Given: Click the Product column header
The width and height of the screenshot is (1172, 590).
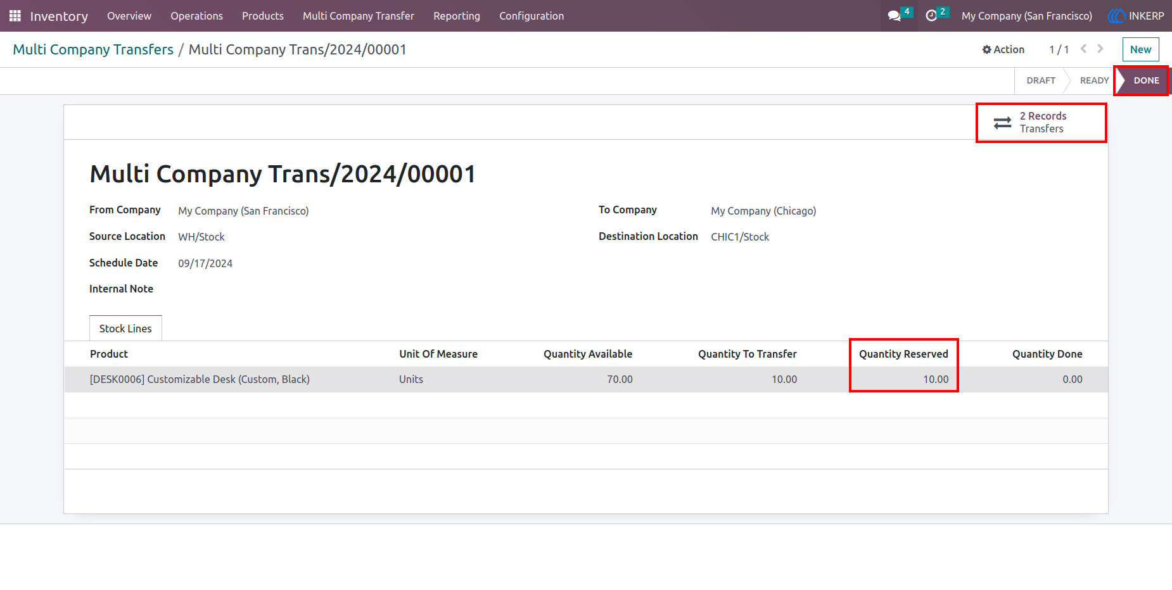Looking at the screenshot, I should point(109,354).
